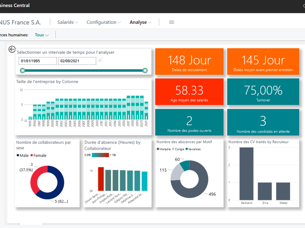
Task: Open the hamburger more-options menu
Action: [171, 22]
